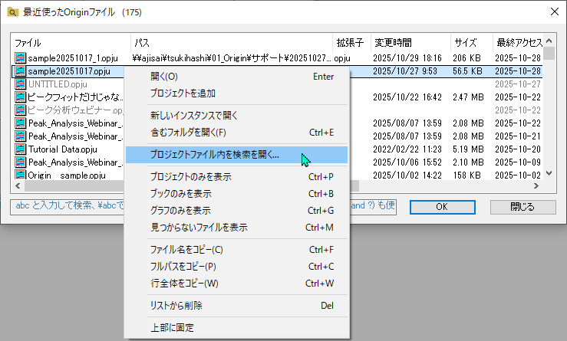This screenshot has height=341, width=567.
Task: Click the UNTITLED.opju file icon
Action: click(x=20, y=84)
